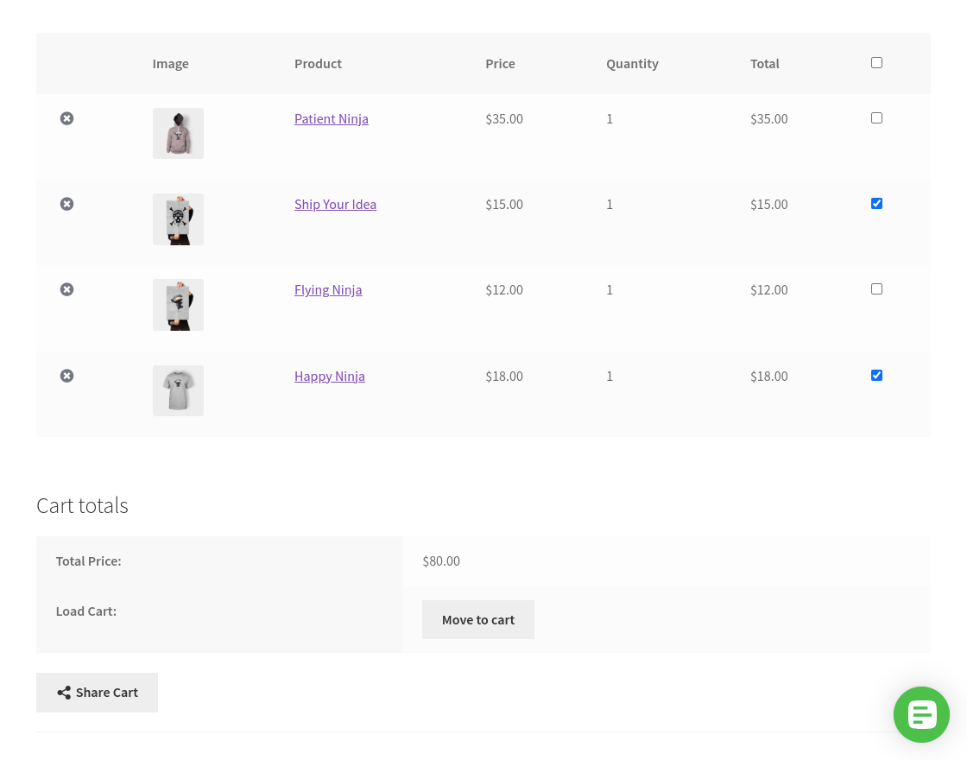Viewport: 967px width, 760px height.
Task: Remove Ship Your Idea using its delete icon
Action: [x=66, y=204]
